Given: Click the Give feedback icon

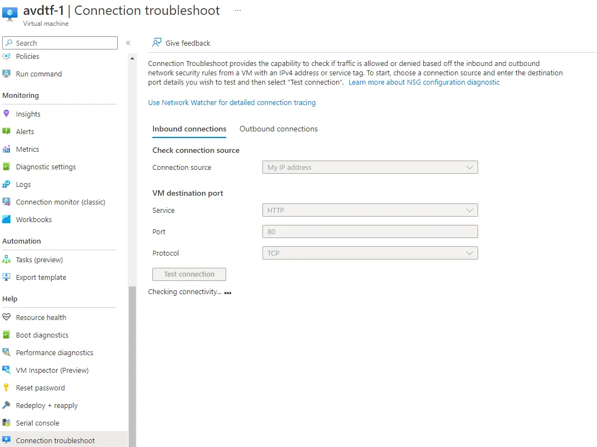Looking at the screenshot, I should pos(157,43).
